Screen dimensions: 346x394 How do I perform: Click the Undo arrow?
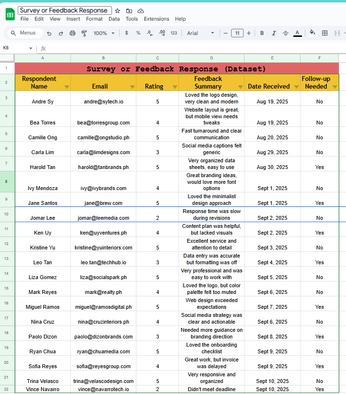[49, 33]
